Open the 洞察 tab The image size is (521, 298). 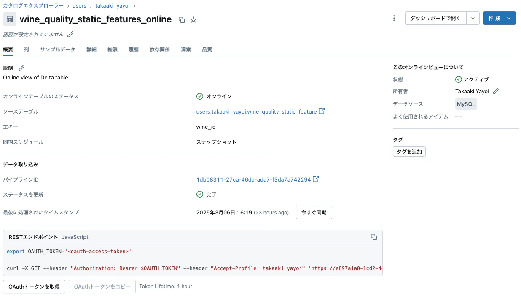(186, 50)
